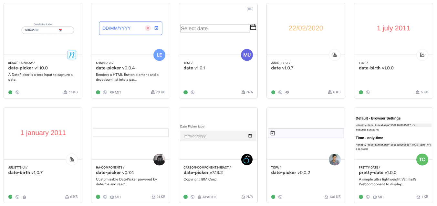
Task: Click the LE avatar on shared-ui card
Action: pos(159,55)
